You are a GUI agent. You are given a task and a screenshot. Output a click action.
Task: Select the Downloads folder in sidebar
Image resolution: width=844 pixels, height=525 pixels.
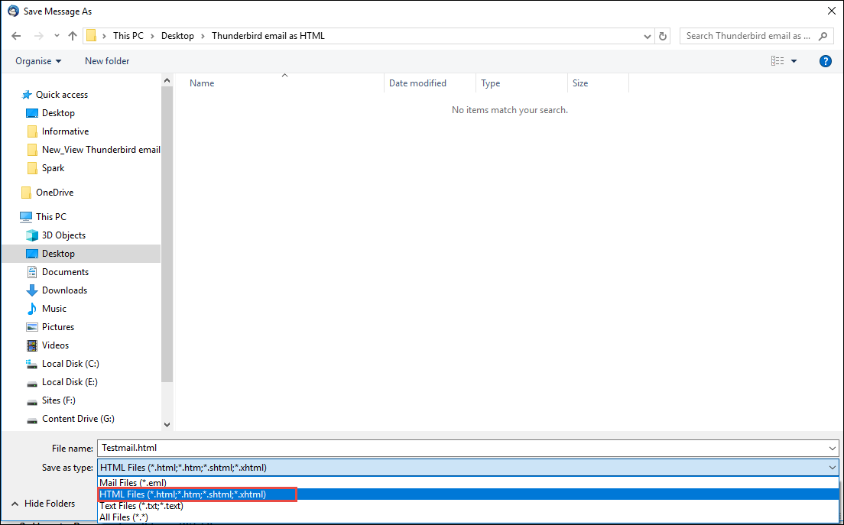pos(64,290)
